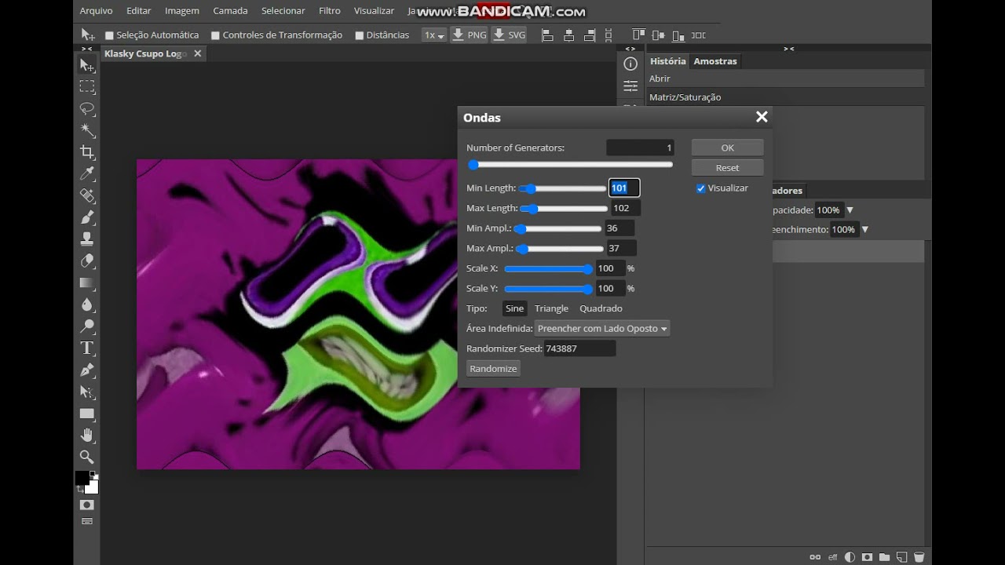Select the Eyedropper tool
Screen dimensions: 1005x565
pos(87,173)
